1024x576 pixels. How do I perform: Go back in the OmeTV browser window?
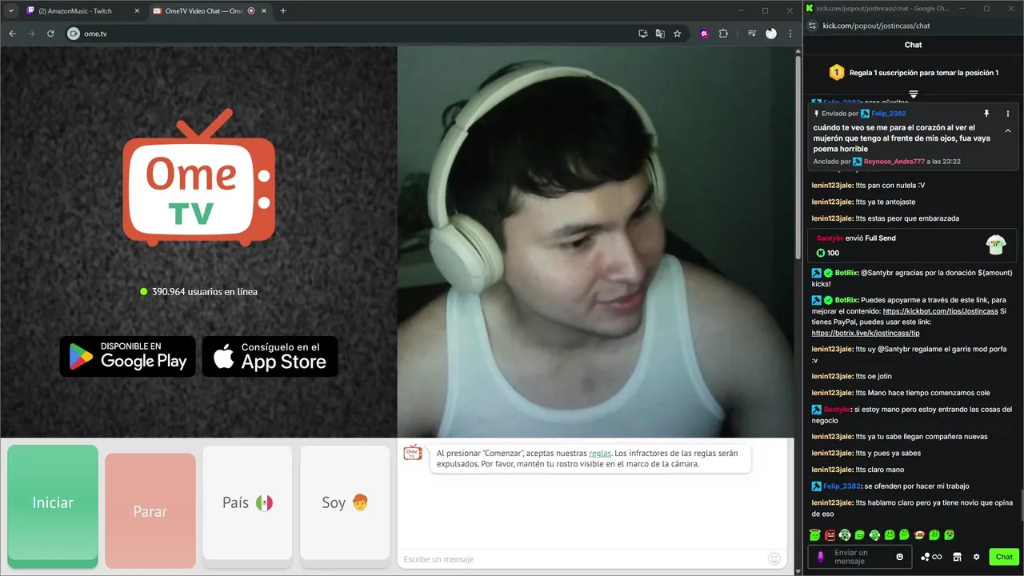12,34
